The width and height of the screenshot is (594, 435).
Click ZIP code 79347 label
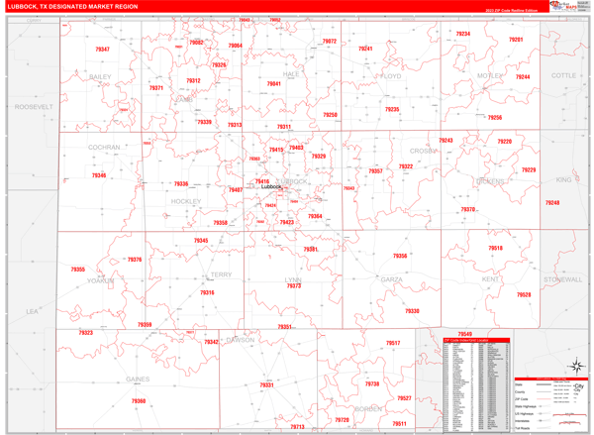102,50
